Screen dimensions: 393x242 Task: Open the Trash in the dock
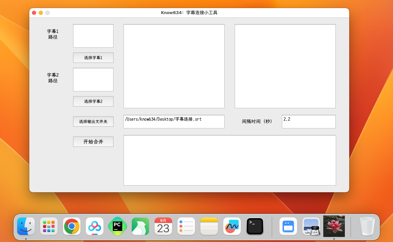click(x=367, y=226)
